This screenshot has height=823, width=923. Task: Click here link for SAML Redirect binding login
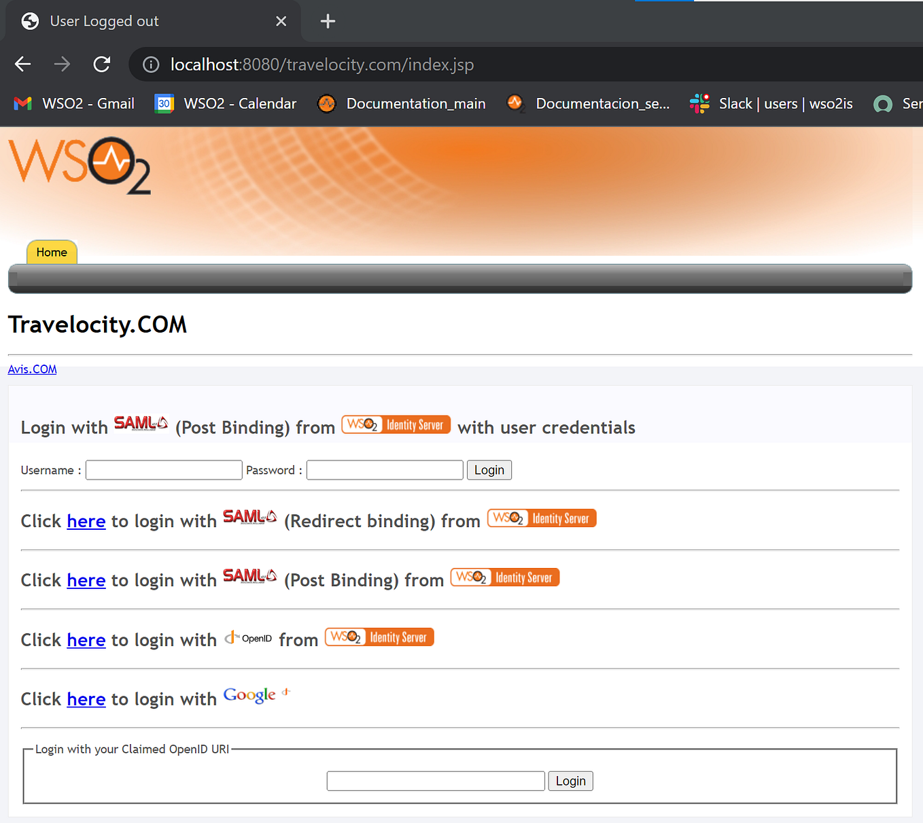pos(86,521)
